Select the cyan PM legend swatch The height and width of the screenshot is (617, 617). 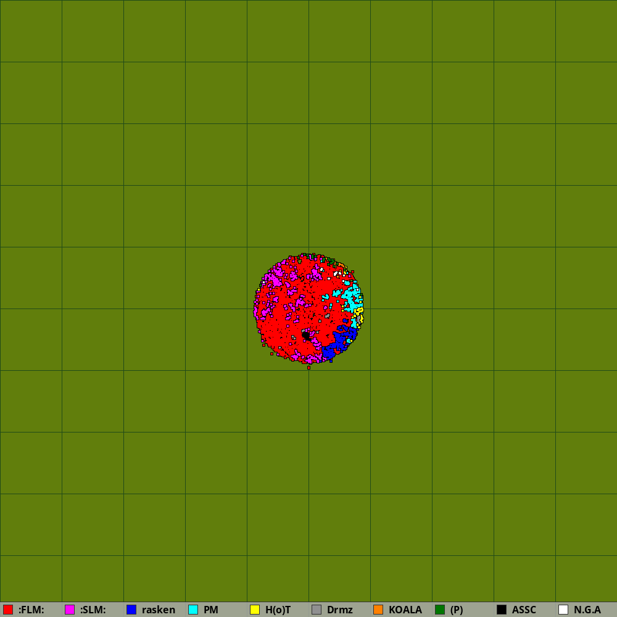(x=193, y=610)
